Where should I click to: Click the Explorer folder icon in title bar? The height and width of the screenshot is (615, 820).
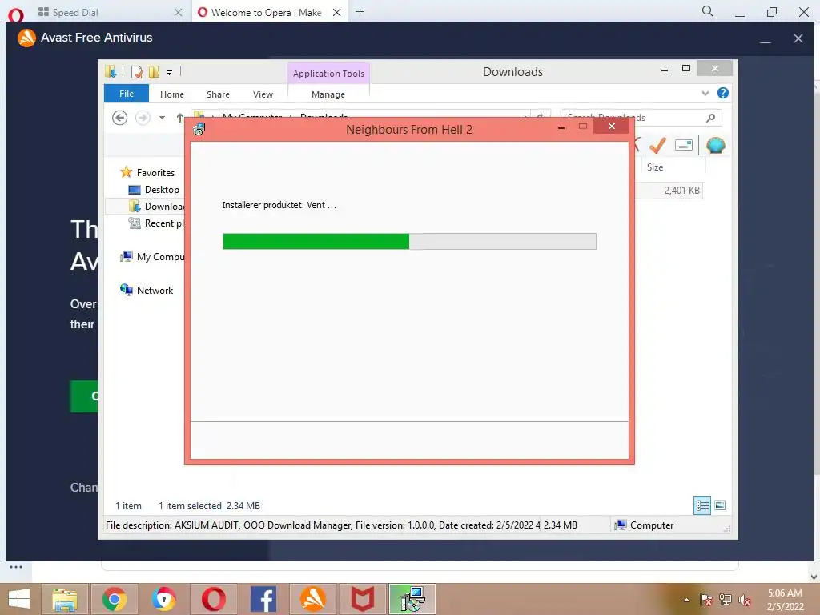pos(111,71)
